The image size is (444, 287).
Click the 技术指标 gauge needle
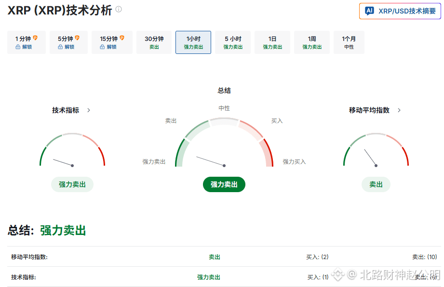point(63,163)
